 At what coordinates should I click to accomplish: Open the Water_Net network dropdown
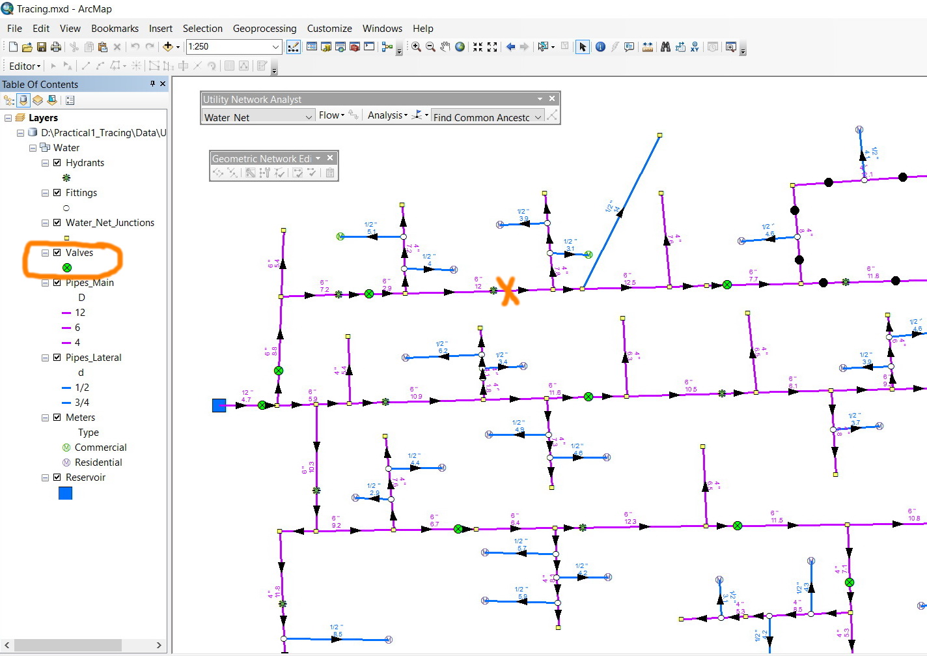click(309, 117)
